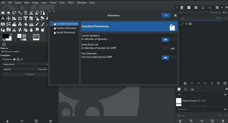Delete the layer in Layers panel

coord(225,83)
